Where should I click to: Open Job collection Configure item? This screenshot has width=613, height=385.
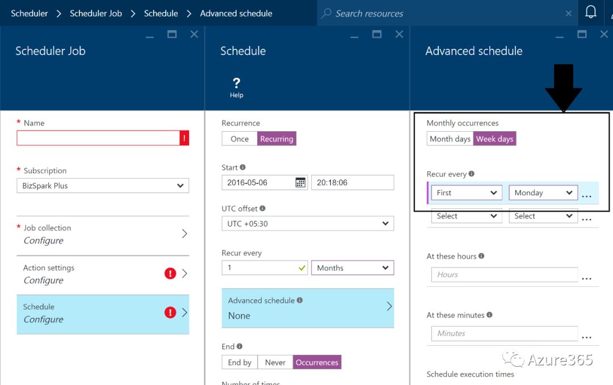(x=103, y=235)
